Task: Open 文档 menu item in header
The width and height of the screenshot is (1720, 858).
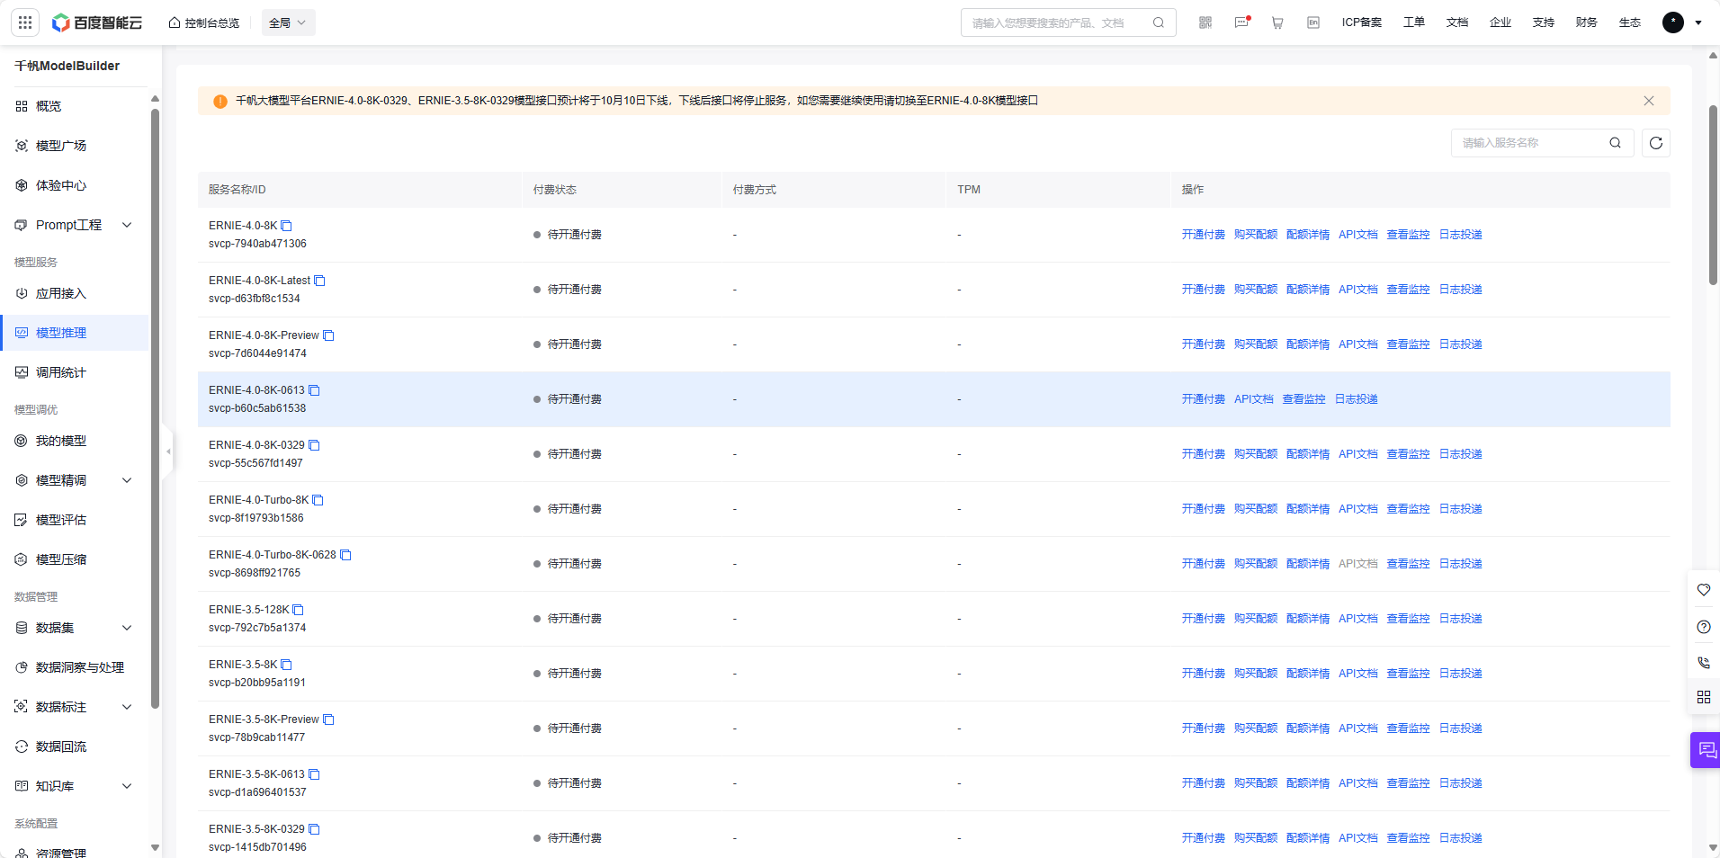Action: click(1457, 22)
